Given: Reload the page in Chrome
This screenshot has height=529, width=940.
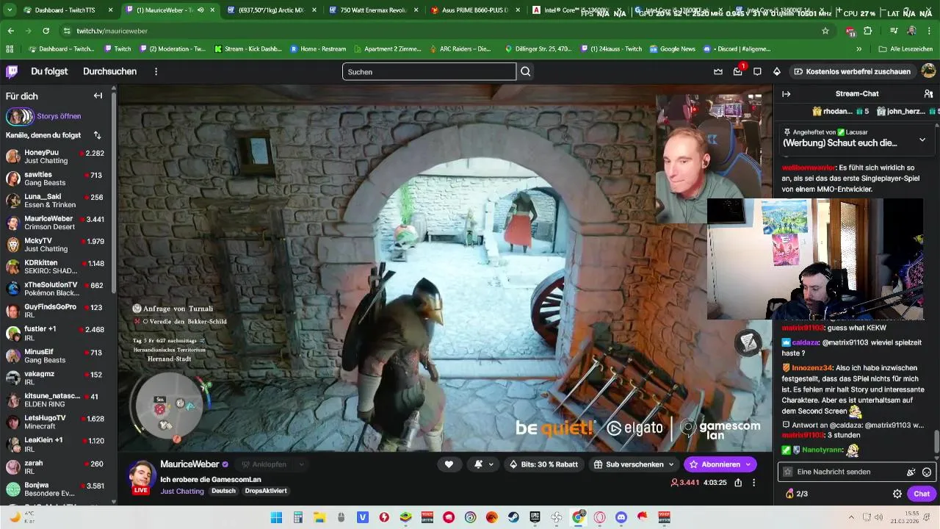Looking at the screenshot, I should 46,31.
